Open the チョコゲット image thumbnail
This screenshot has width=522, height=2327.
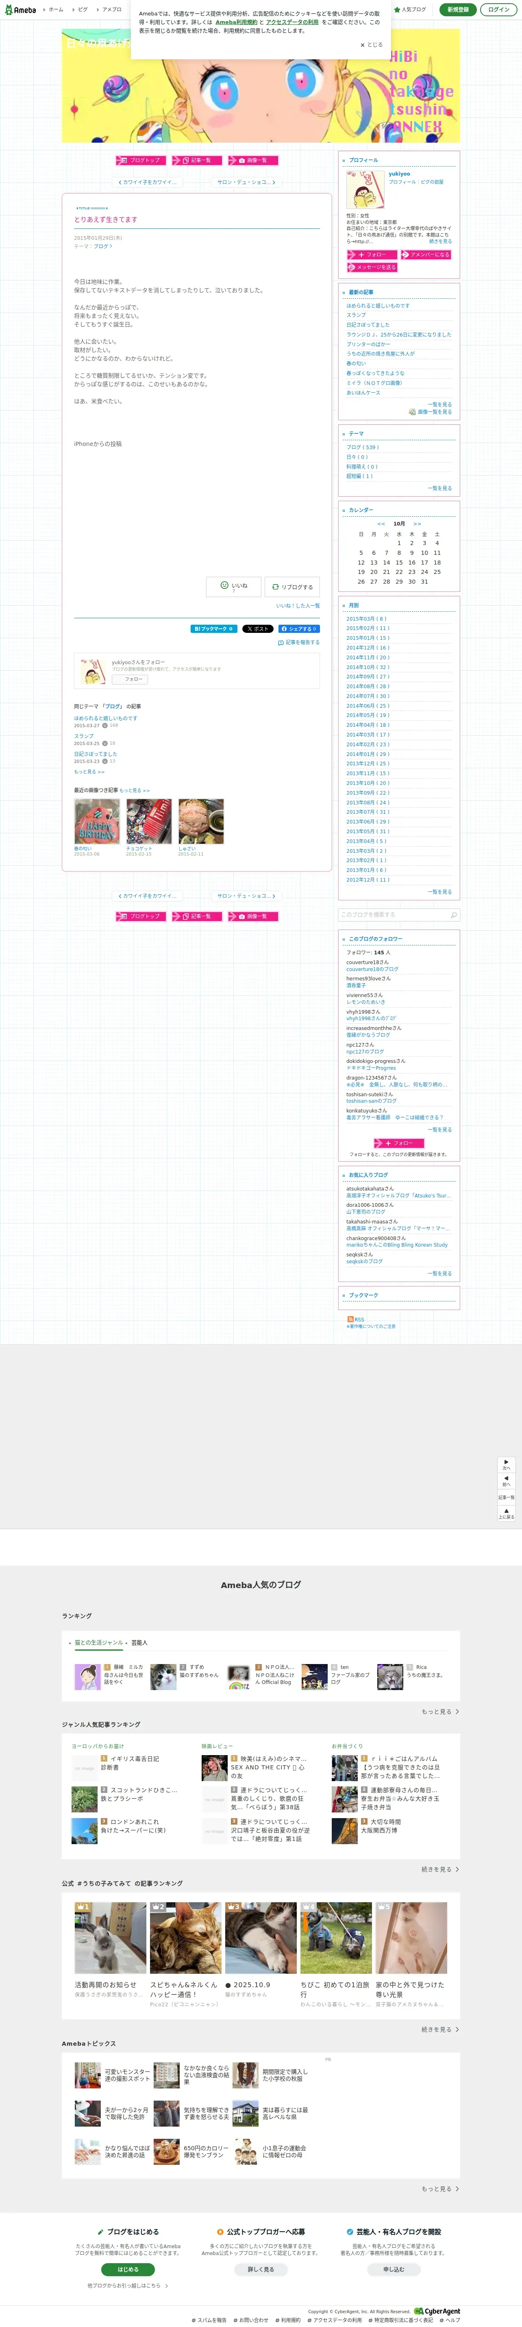point(149,821)
